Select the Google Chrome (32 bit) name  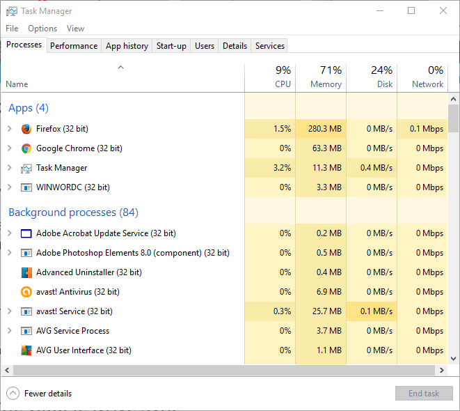click(x=79, y=148)
